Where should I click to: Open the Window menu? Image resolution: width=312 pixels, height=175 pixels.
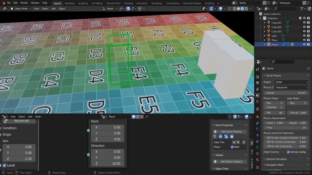[35, 3]
